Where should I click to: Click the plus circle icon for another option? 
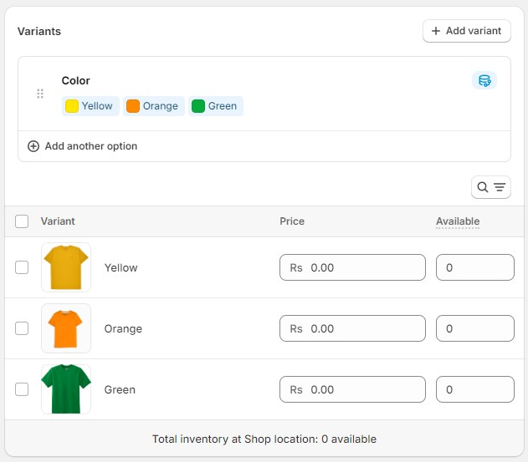tap(33, 146)
